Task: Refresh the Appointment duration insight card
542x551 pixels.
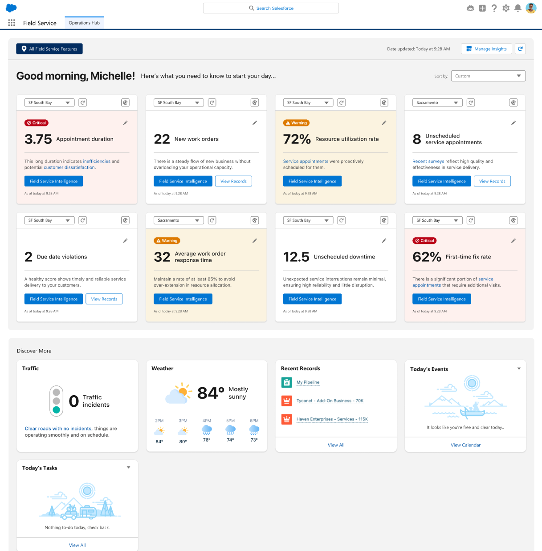Action: tap(82, 102)
